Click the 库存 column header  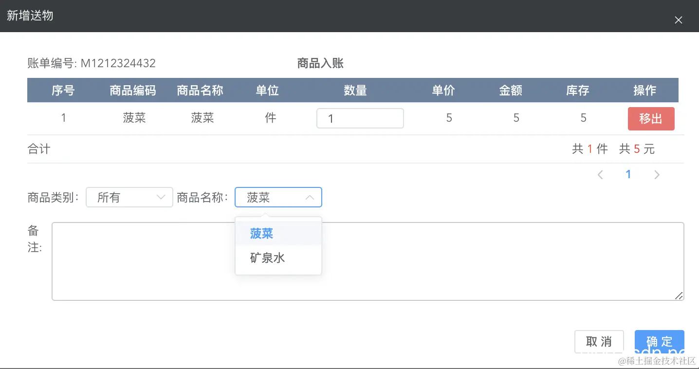click(577, 90)
